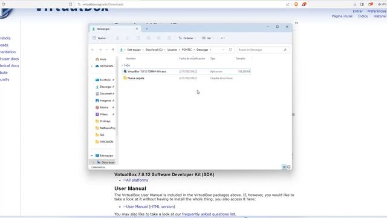This screenshot has width=387, height=218.
Task: Sort by the Tamaño column header
Action: (241, 59)
